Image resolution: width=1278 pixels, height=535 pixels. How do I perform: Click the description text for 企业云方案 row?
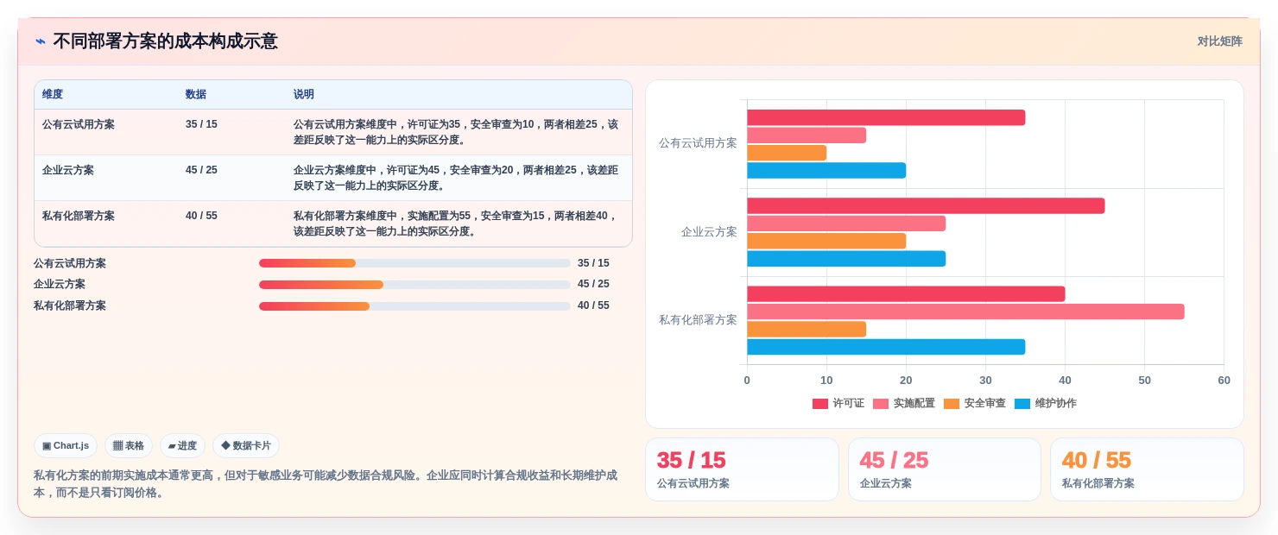point(456,178)
